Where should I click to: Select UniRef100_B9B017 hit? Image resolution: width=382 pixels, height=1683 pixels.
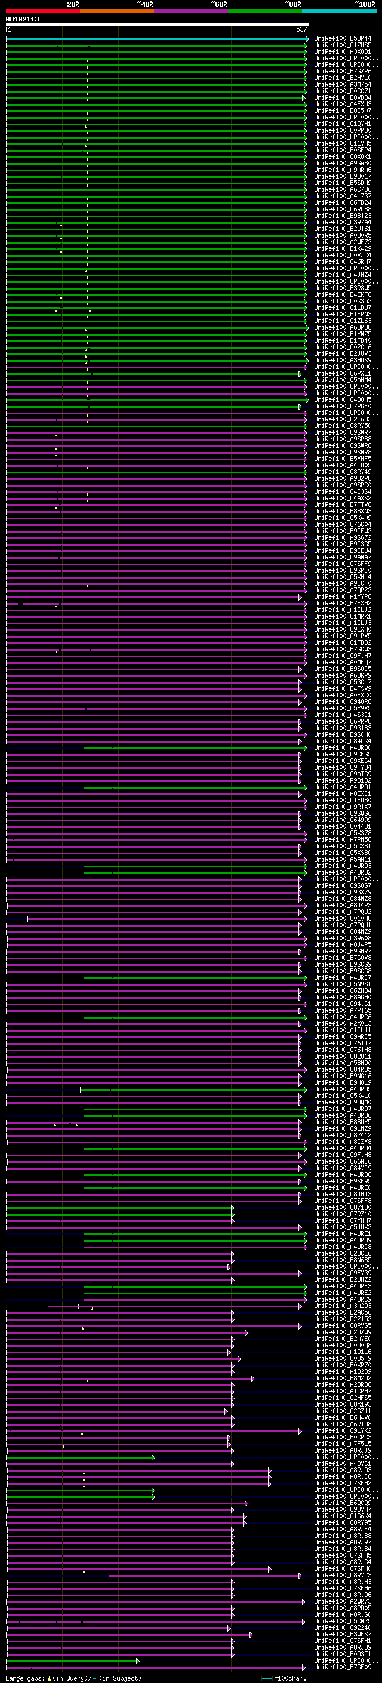click(343, 176)
